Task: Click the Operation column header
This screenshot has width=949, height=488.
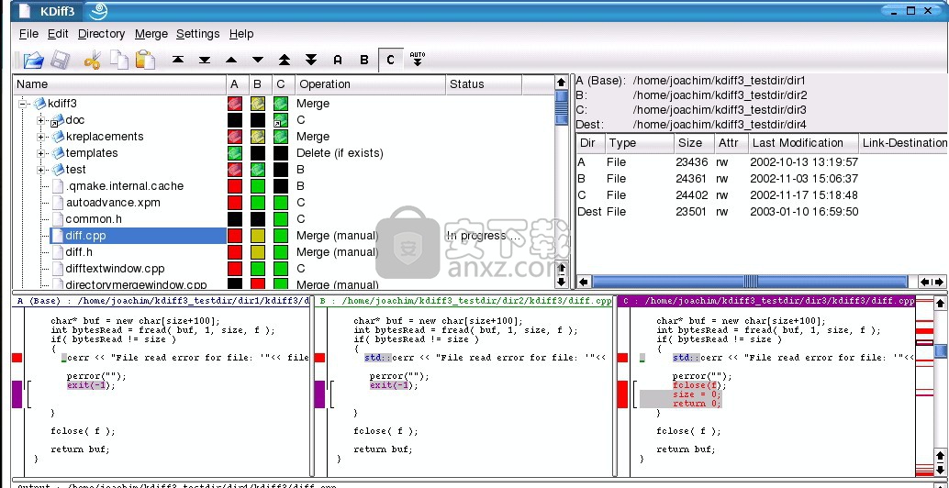Action: [x=370, y=84]
